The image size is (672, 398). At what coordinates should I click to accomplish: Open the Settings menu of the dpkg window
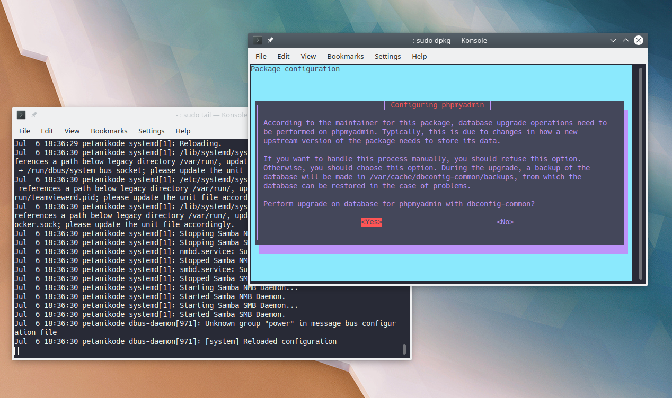[387, 56]
